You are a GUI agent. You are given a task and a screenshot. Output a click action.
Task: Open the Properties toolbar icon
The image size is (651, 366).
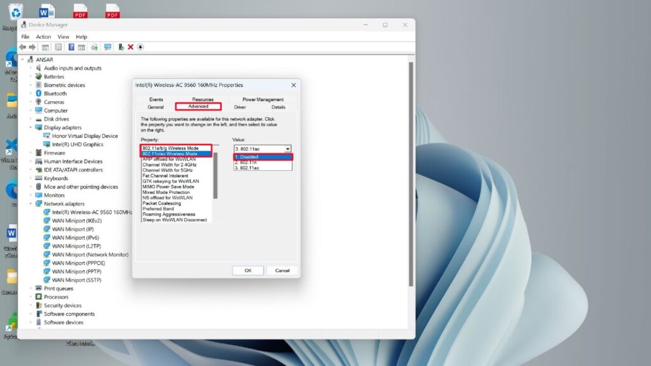coord(58,47)
